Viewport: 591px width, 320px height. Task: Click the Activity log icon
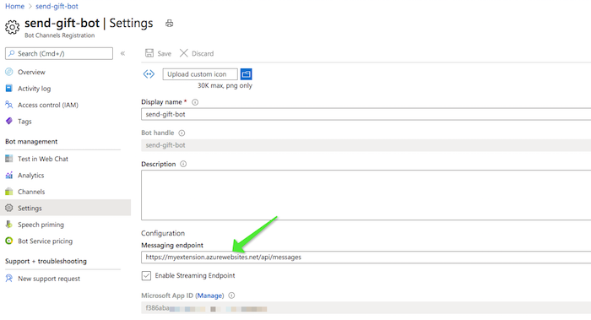tap(9, 88)
